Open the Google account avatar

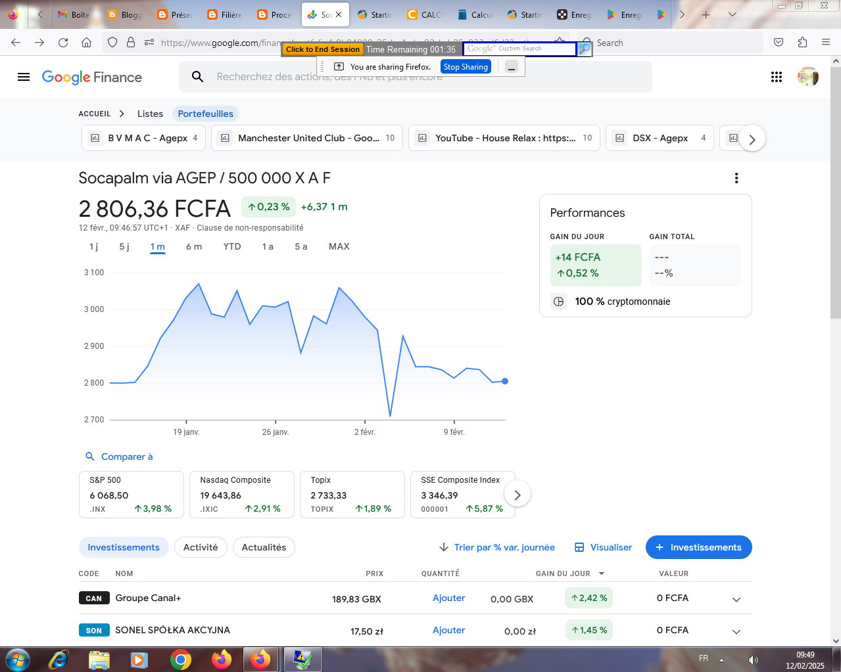click(807, 77)
